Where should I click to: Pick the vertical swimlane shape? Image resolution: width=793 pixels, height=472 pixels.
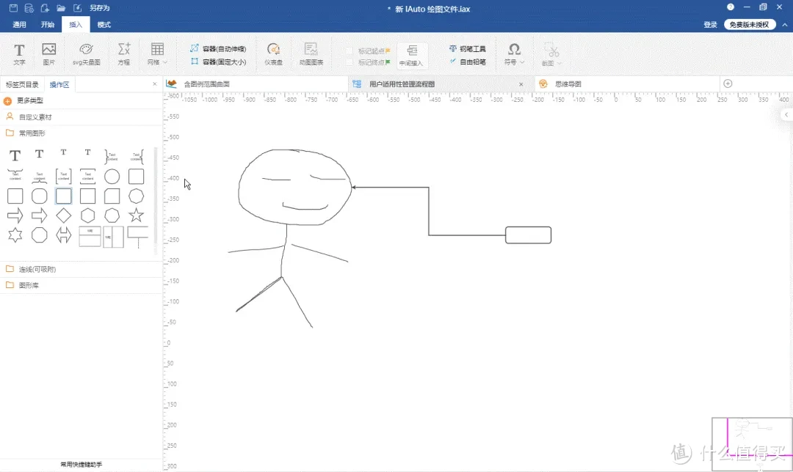coord(113,237)
